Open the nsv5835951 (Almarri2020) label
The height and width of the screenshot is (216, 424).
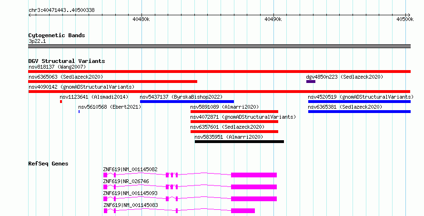point(229,137)
